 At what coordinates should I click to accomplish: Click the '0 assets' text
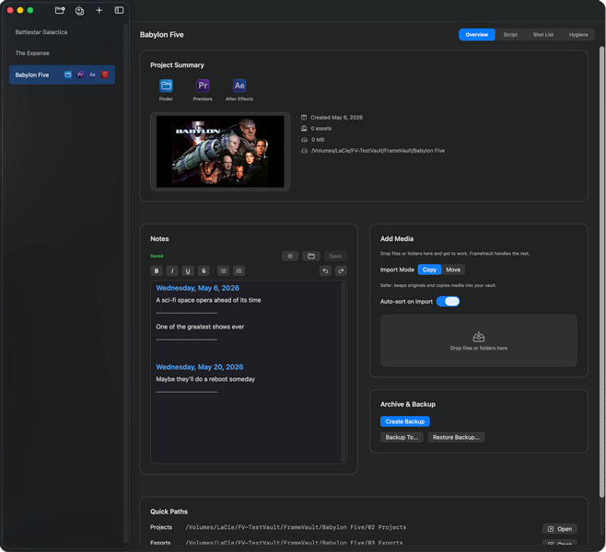point(321,129)
